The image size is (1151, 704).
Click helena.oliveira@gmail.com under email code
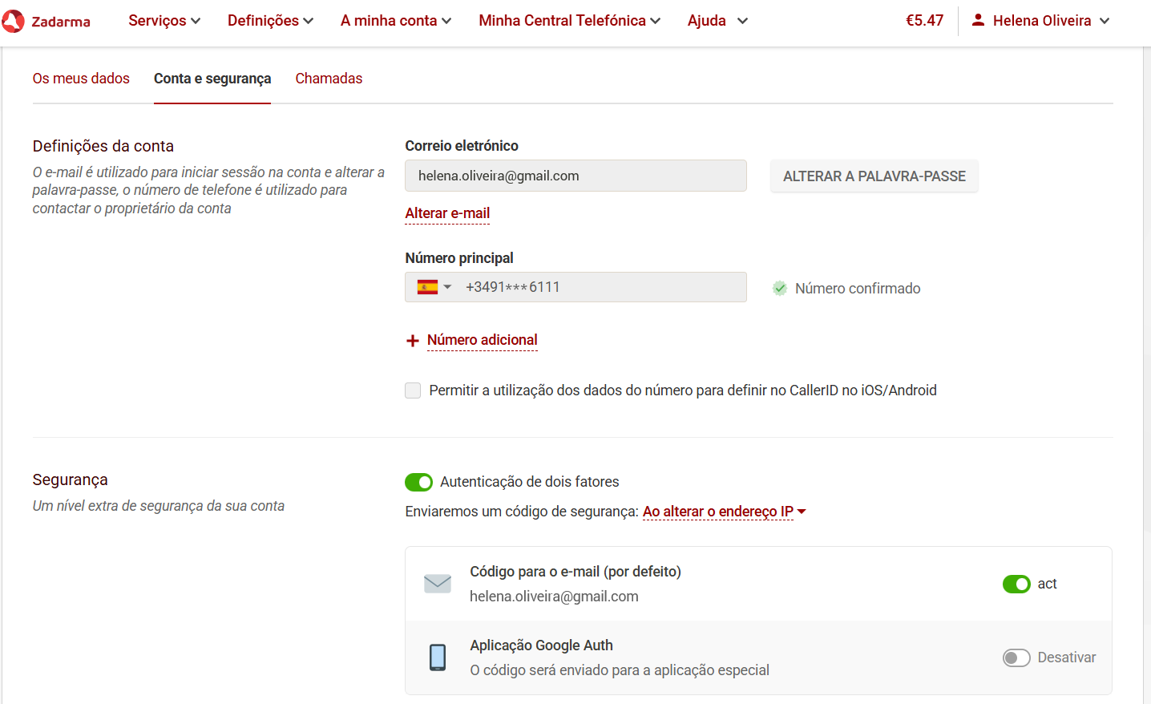pyautogui.click(x=554, y=597)
